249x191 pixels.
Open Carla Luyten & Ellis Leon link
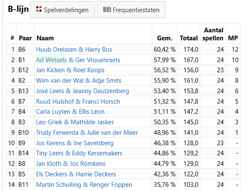70,111
